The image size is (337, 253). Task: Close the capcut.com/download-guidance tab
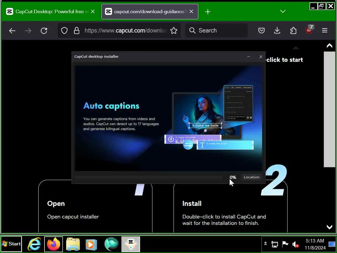(x=191, y=11)
